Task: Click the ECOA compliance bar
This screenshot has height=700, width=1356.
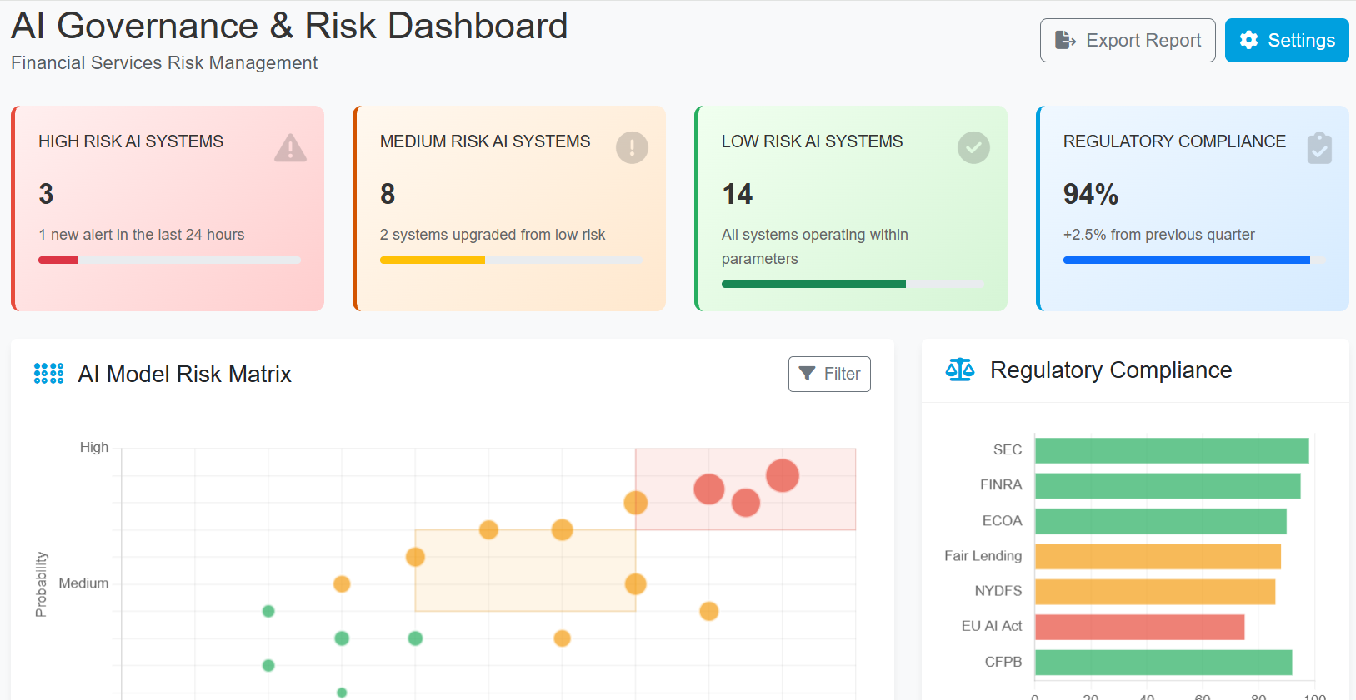Action: click(1161, 521)
